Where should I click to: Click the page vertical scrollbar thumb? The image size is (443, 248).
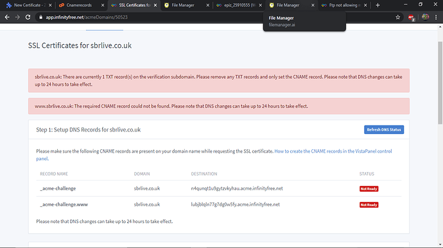tap(440, 83)
